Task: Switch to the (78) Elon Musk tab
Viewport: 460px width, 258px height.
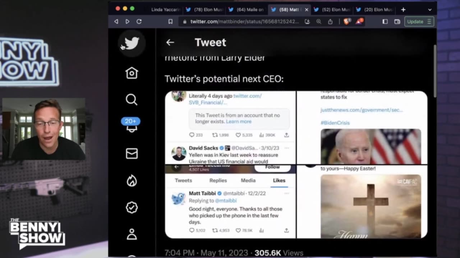Action: [204, 10]
